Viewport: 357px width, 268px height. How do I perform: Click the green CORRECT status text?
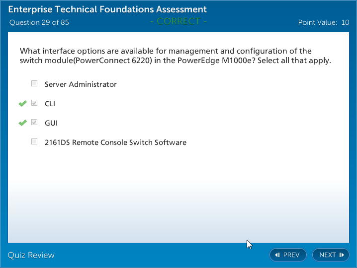[178, 21]
